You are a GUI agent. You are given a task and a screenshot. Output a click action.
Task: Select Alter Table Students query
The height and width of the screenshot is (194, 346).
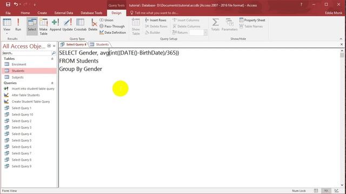pos(29,95)
